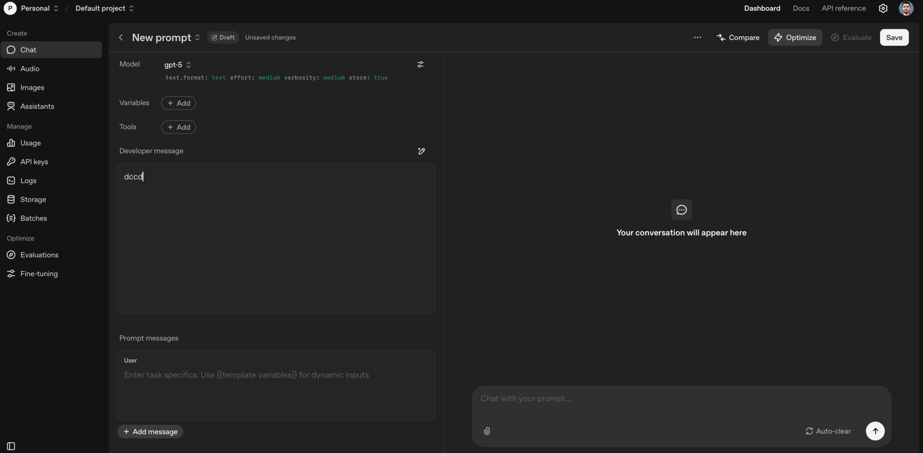Toggle the Auto-clear option
The image size is (923, 453).
tap(828, 431)
